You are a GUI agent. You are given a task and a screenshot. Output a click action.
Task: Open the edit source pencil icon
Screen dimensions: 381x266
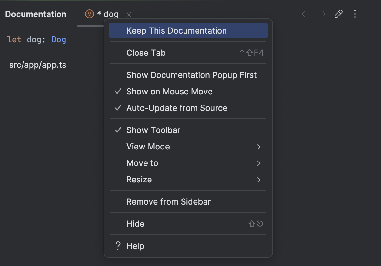(x=338, y=14)
